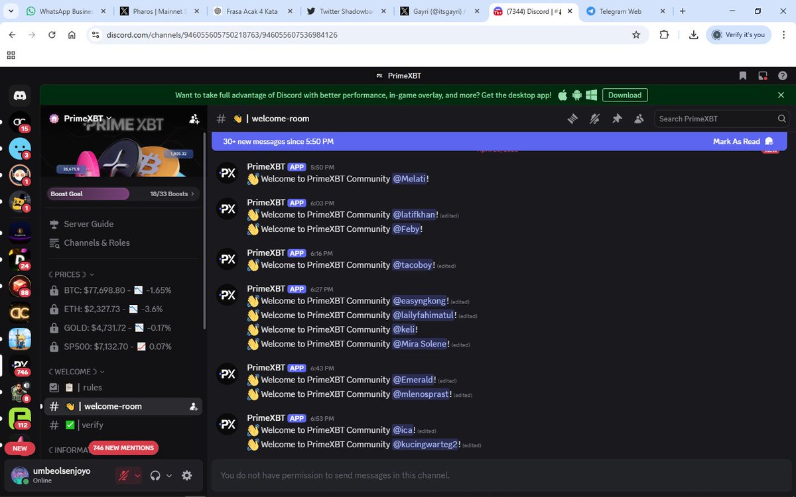Screen dimensions: 796x497
Task: Open red cube server with 88 badge
Action: point(20,285)
